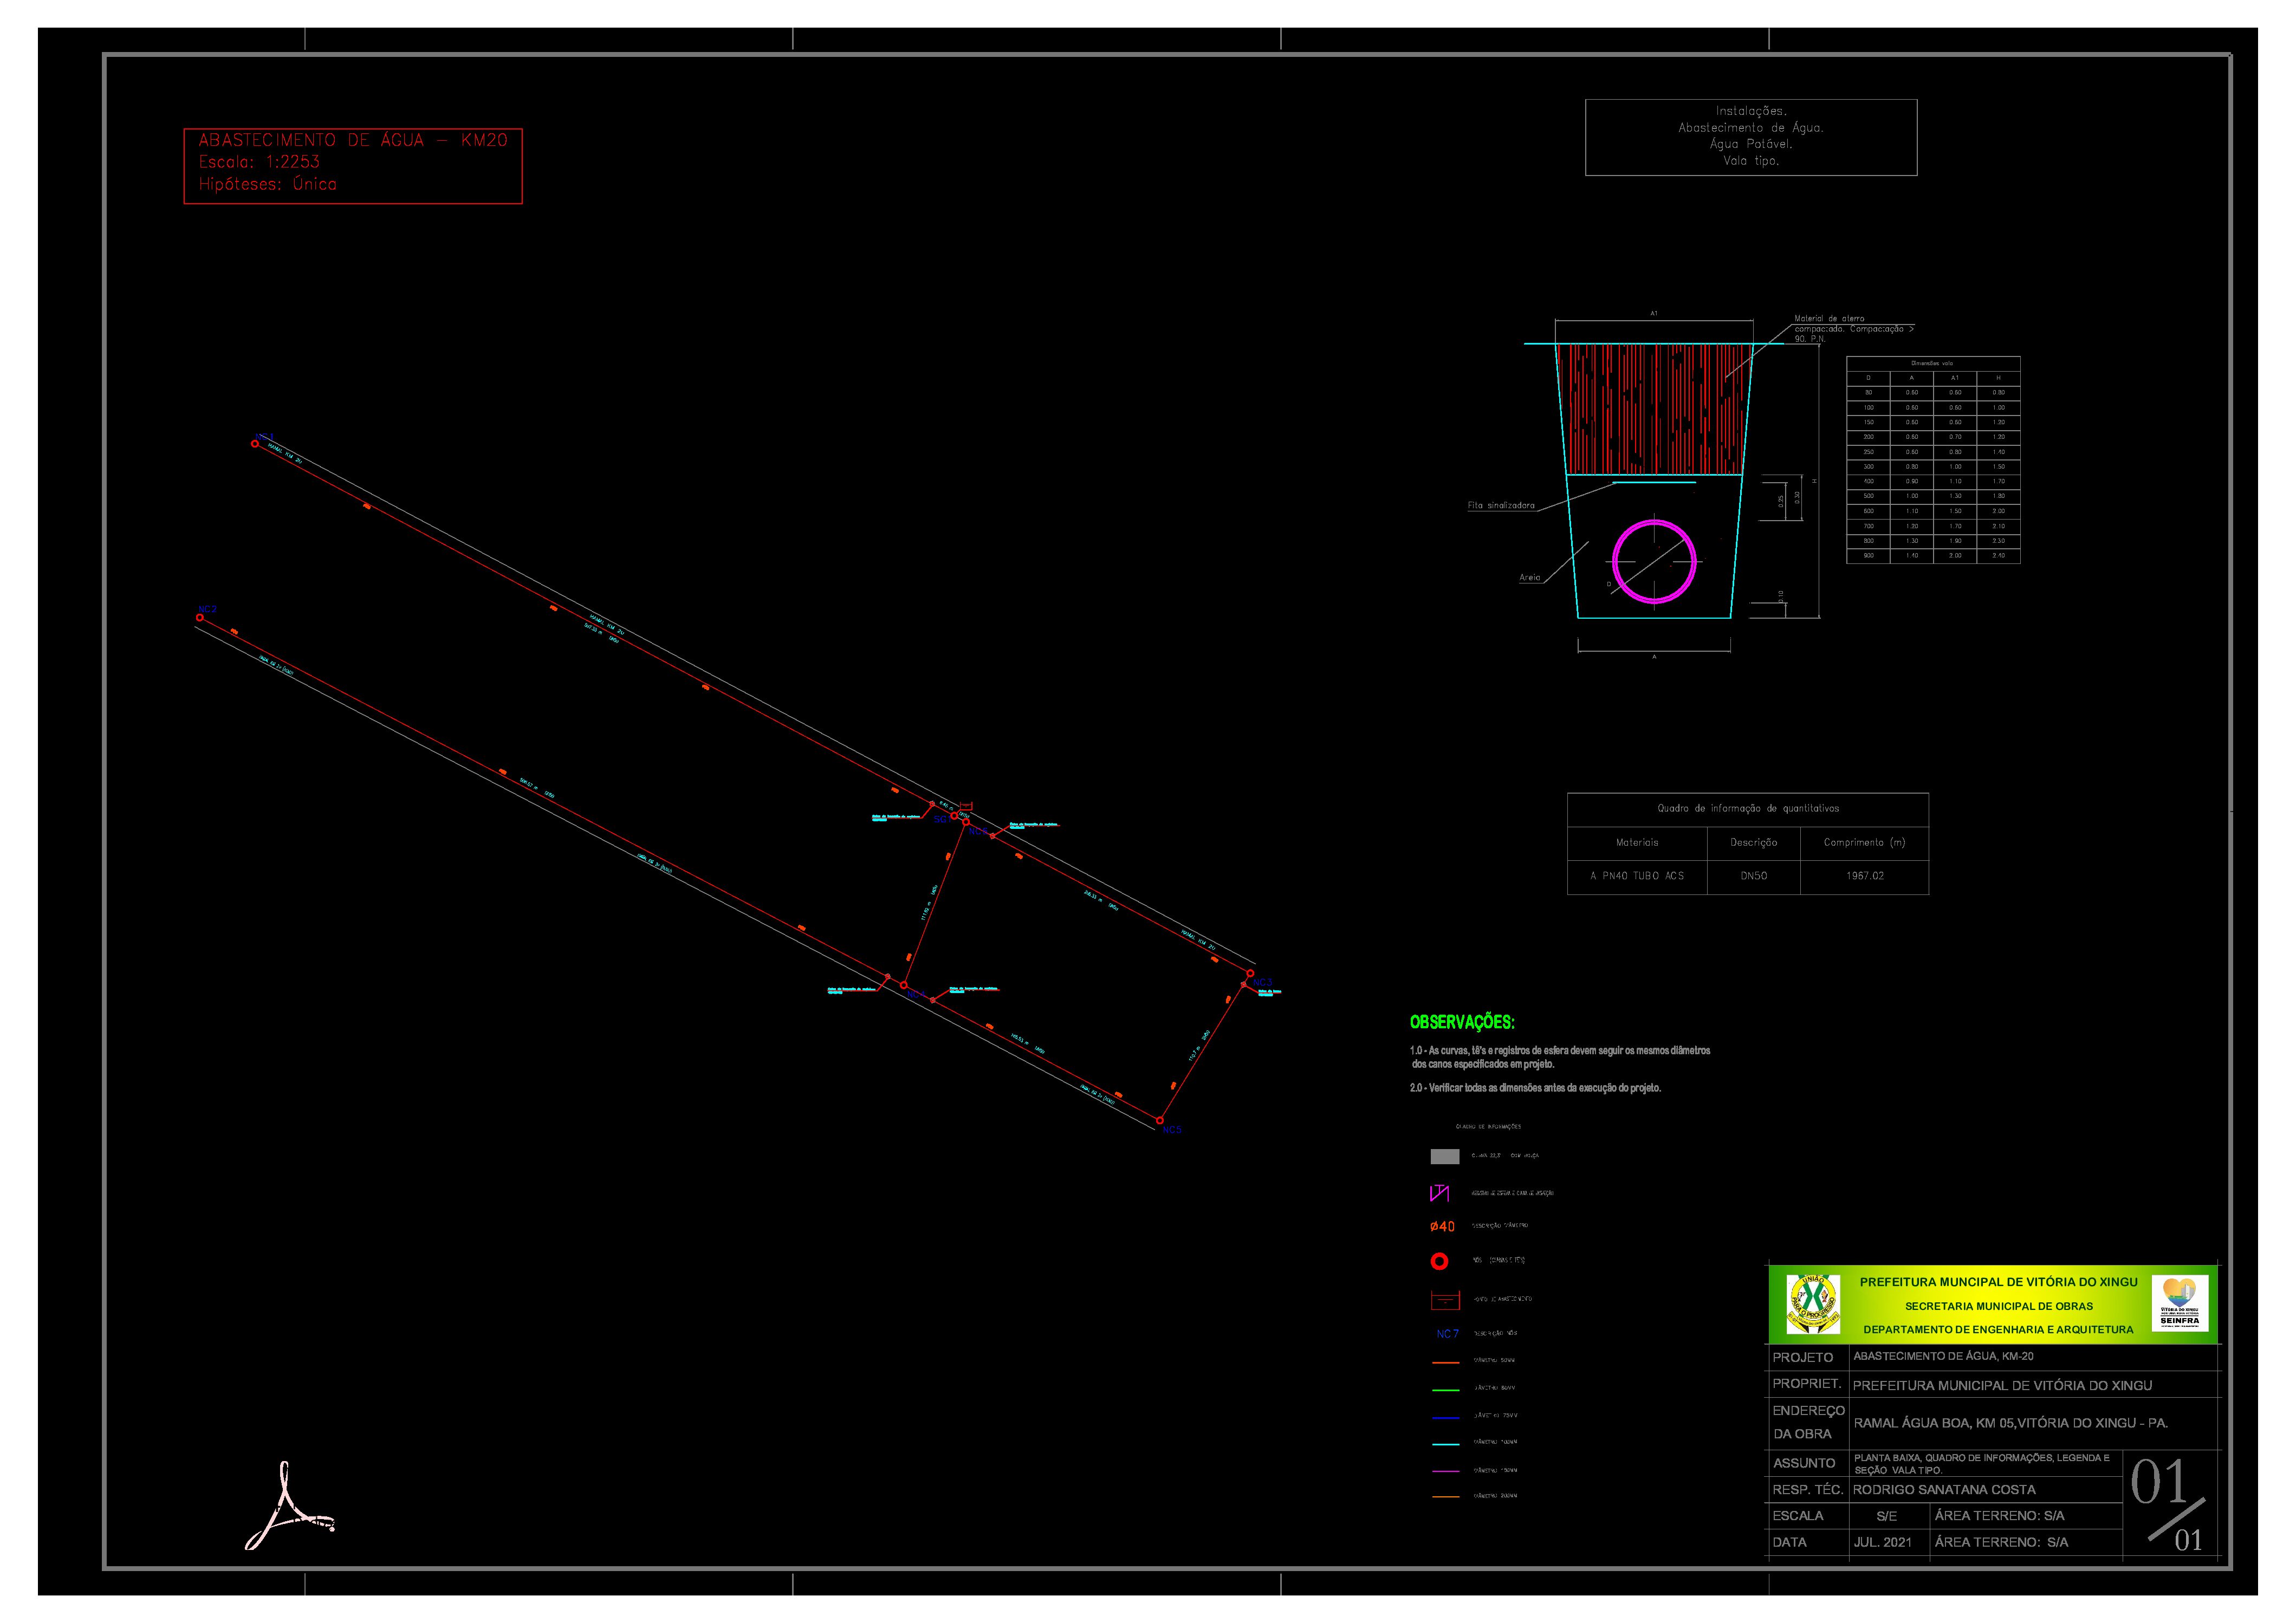The image size is (2296, 1622).
Task: Click the Ø40 diameter description legend symbol
Action: point(1442,1227)
